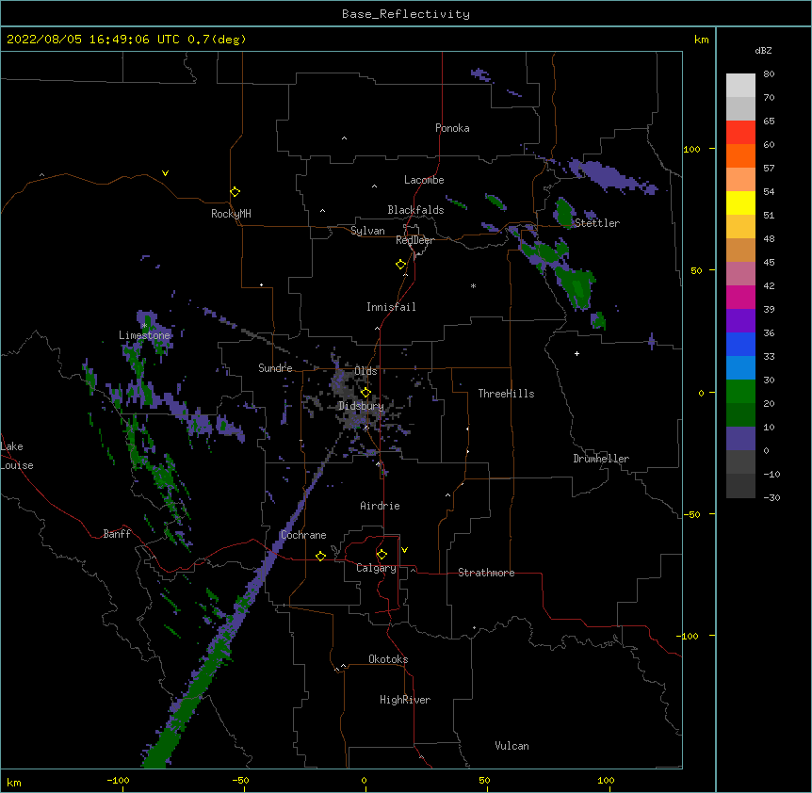The image size is (812, 793).
Task: Click the Sylvan label
Action: tap(367, 231)
